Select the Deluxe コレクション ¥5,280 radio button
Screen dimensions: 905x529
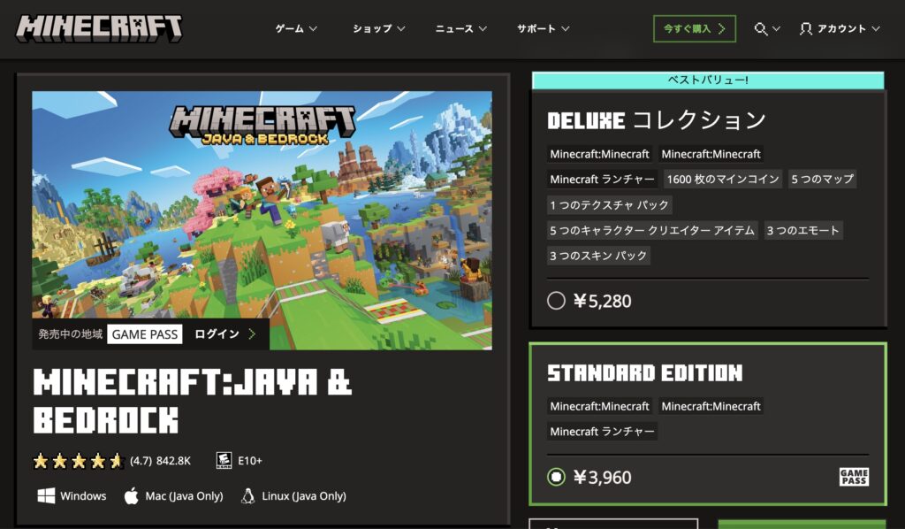point(556,300)
